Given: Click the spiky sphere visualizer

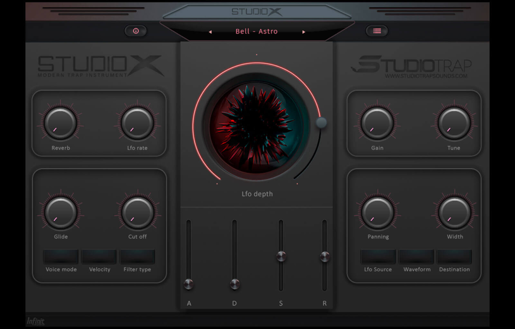Looking at the screenshot, I should 256,127.
